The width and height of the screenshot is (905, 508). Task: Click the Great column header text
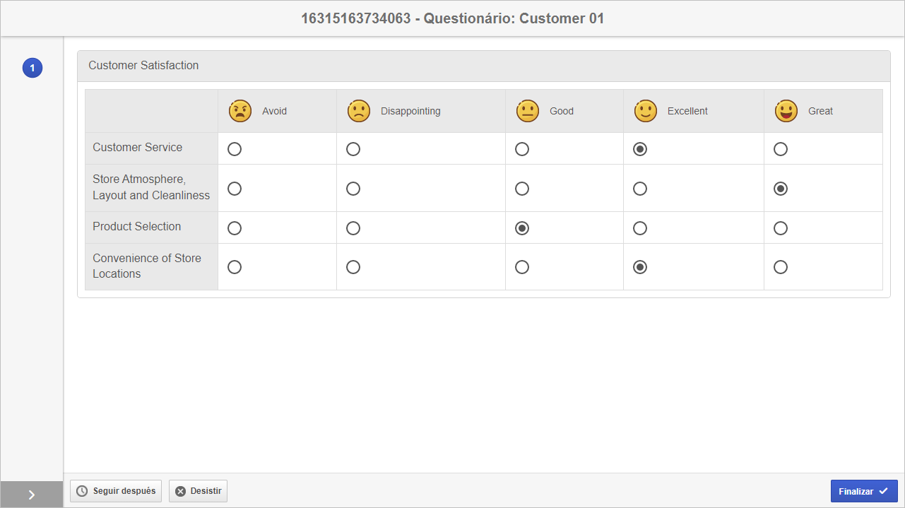[821, 111]
